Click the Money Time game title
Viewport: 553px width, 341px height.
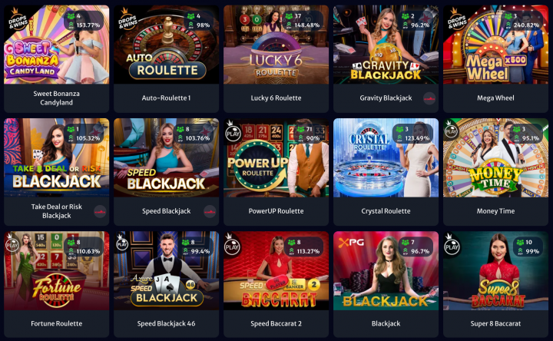click(x=495, y=211)
